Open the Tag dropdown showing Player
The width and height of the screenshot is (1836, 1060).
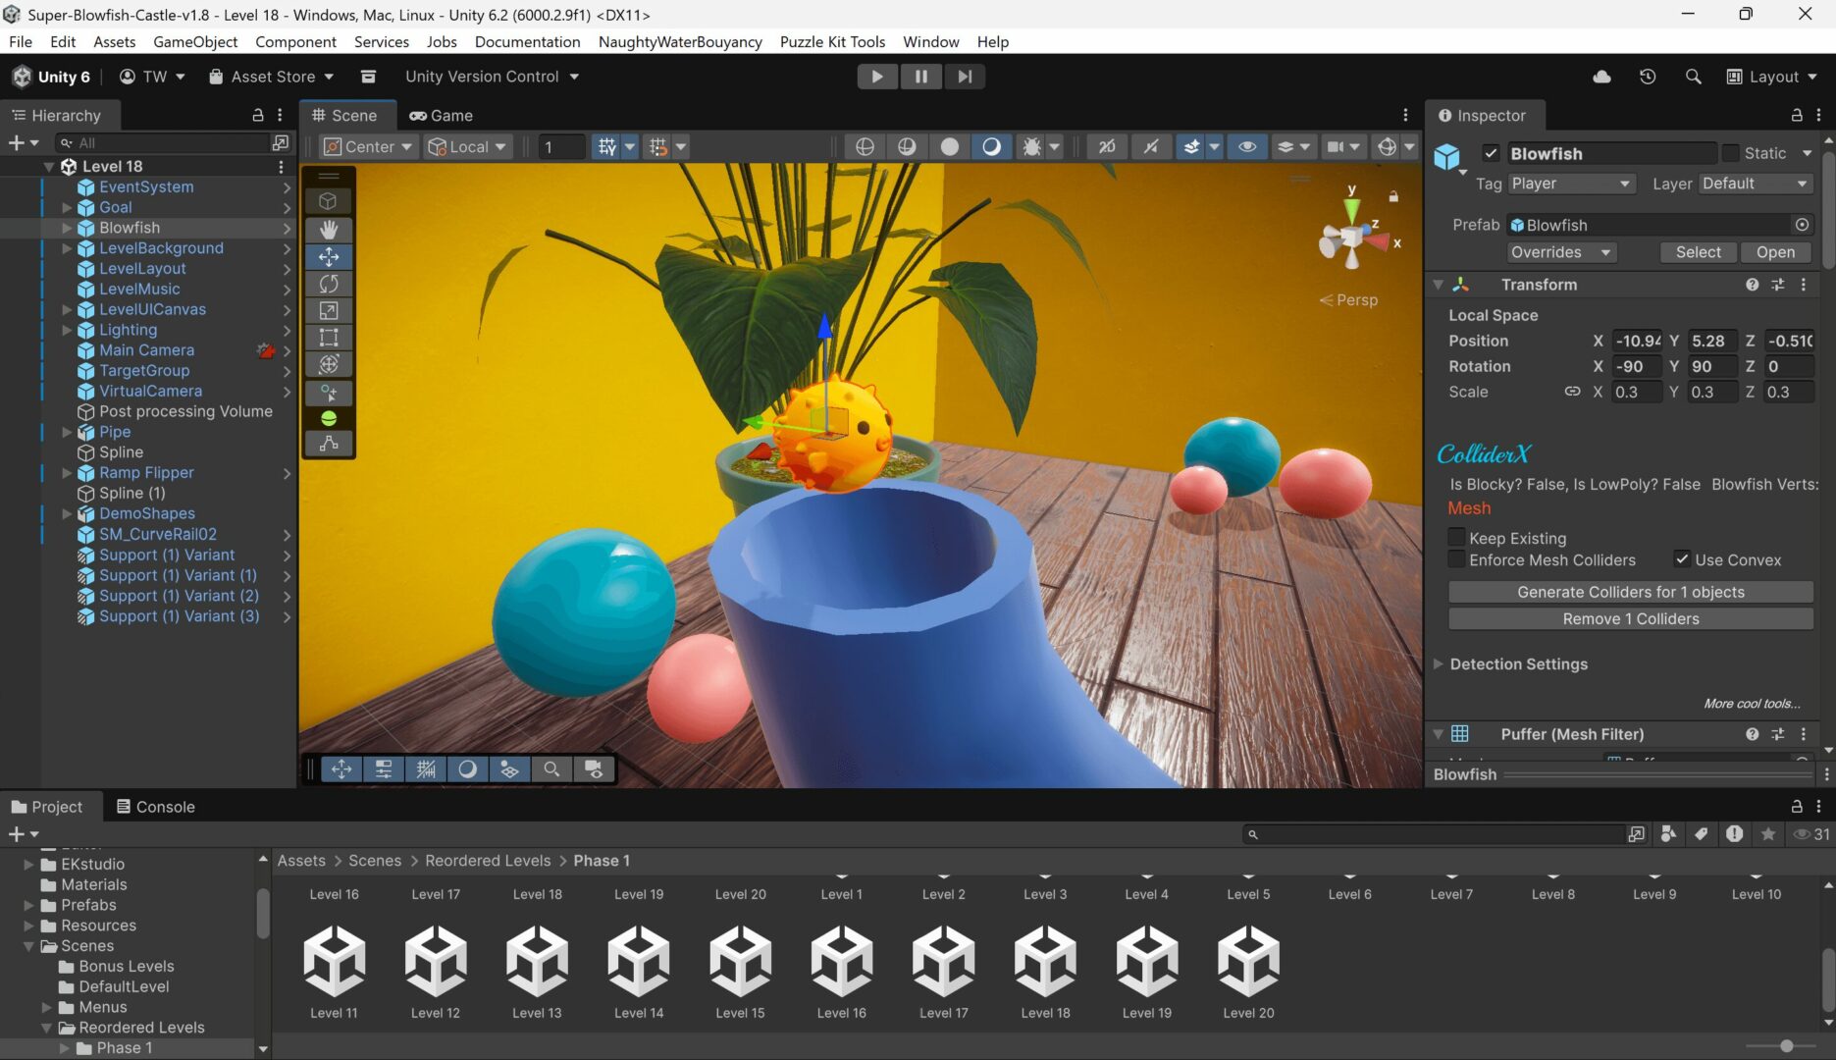[x=1570, y=184]
